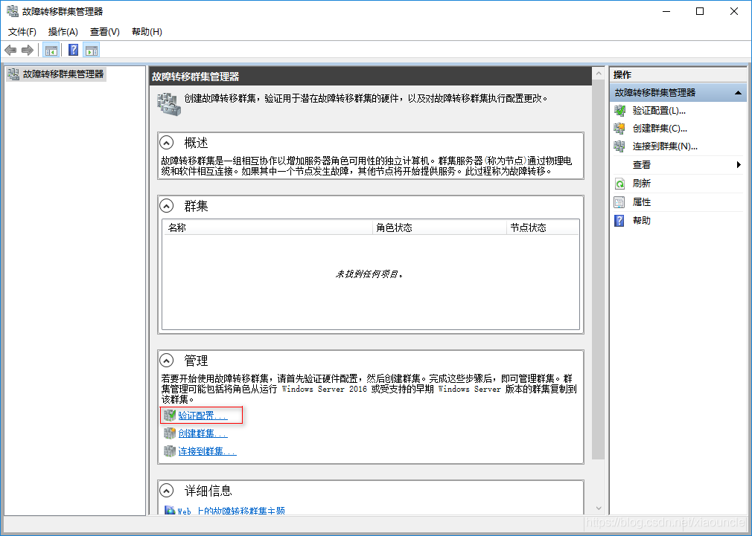Open 属性 properties in actions pane
Screen dimensions: 752x536
pos(641,202)
